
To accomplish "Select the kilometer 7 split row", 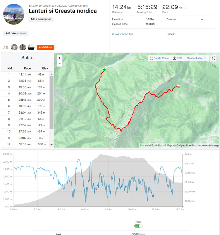I will 27,112.
